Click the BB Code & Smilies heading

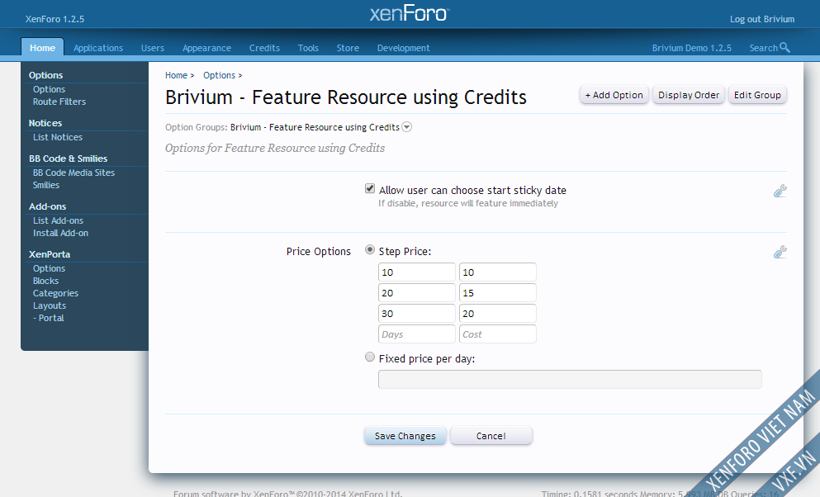click(68, 159)
